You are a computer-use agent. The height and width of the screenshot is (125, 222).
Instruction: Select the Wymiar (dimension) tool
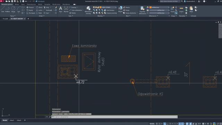click(x=66, y=9)
